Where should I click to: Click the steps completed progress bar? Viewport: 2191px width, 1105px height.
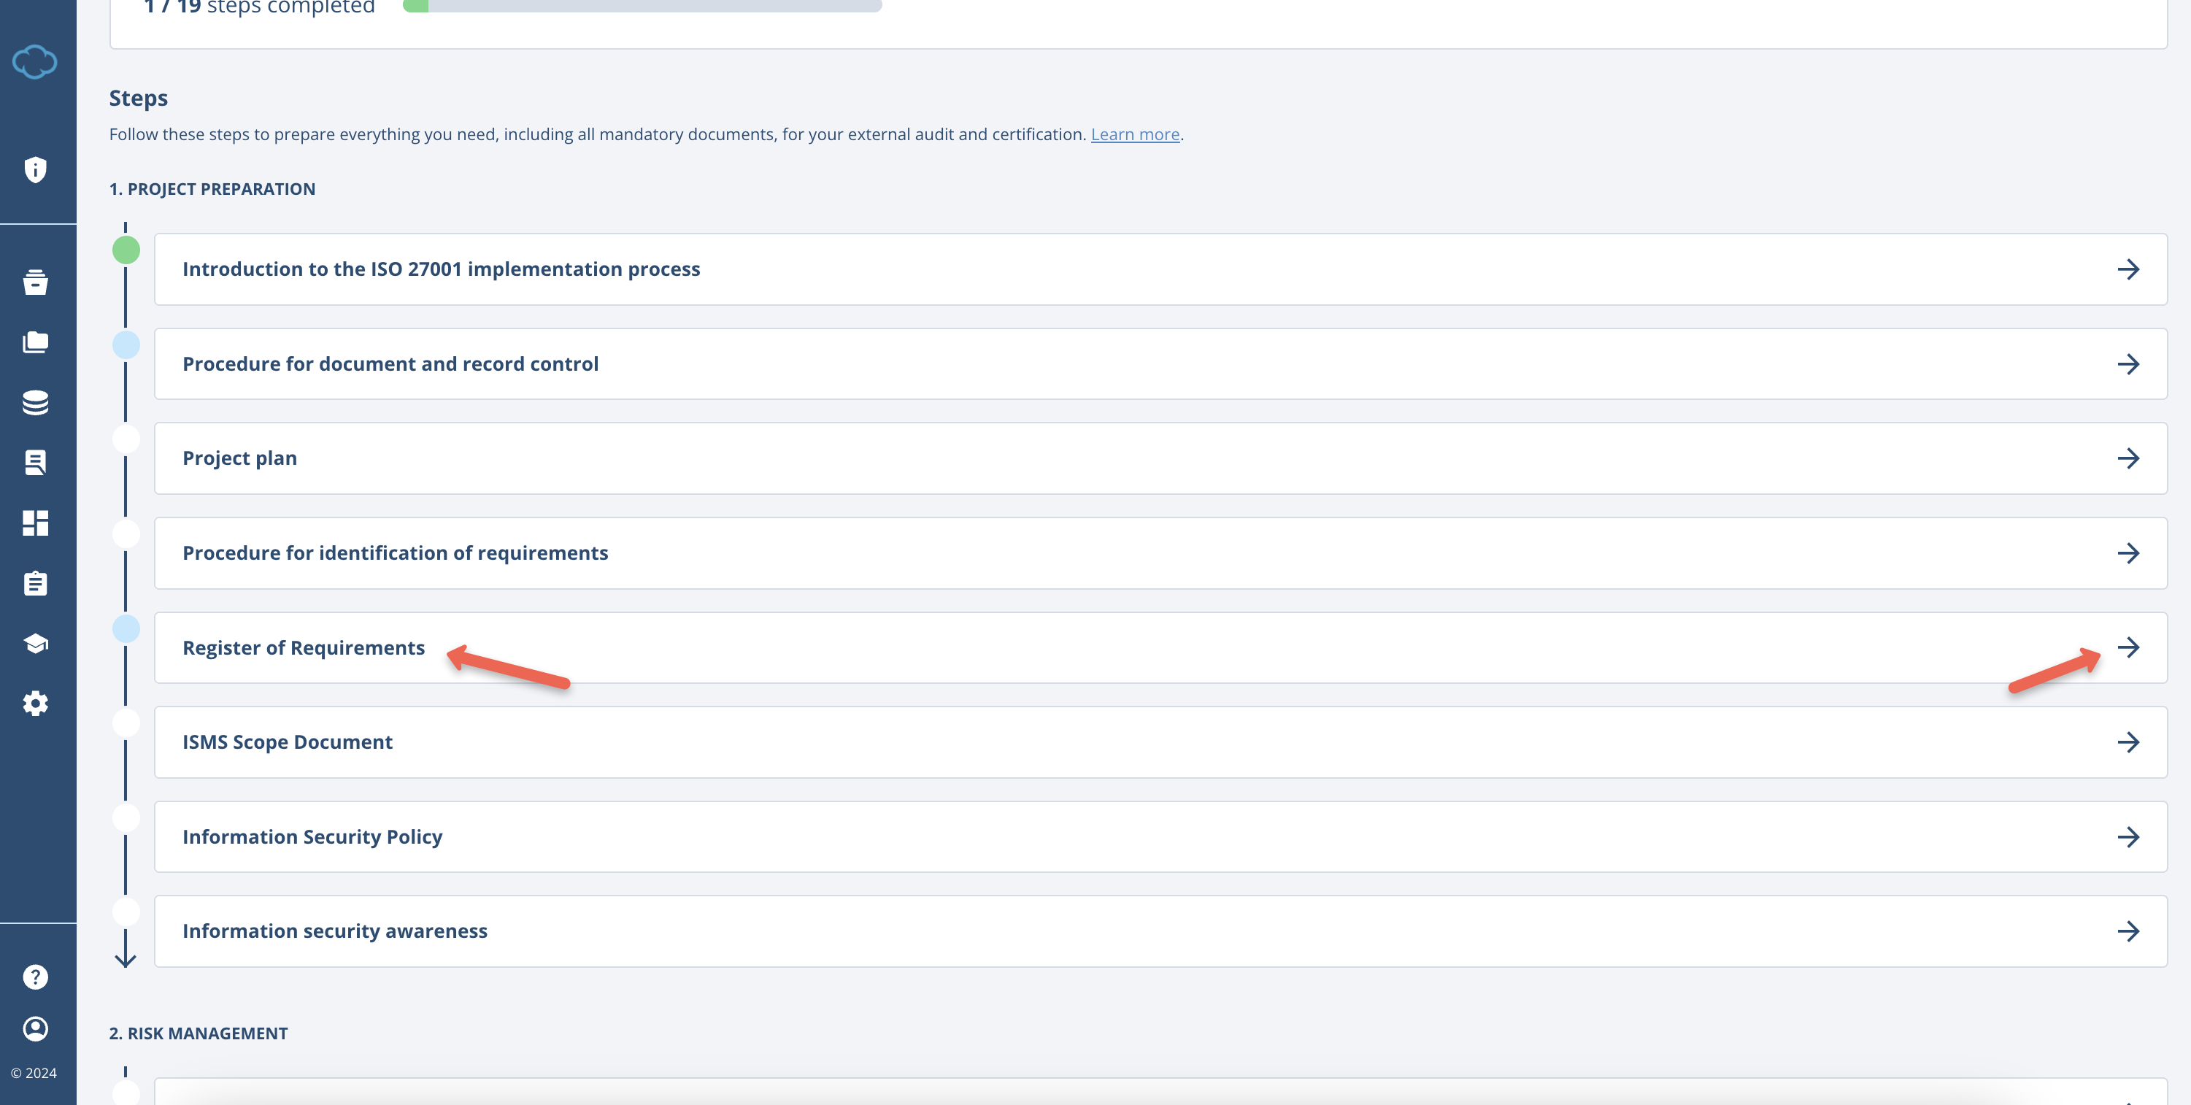642,6
